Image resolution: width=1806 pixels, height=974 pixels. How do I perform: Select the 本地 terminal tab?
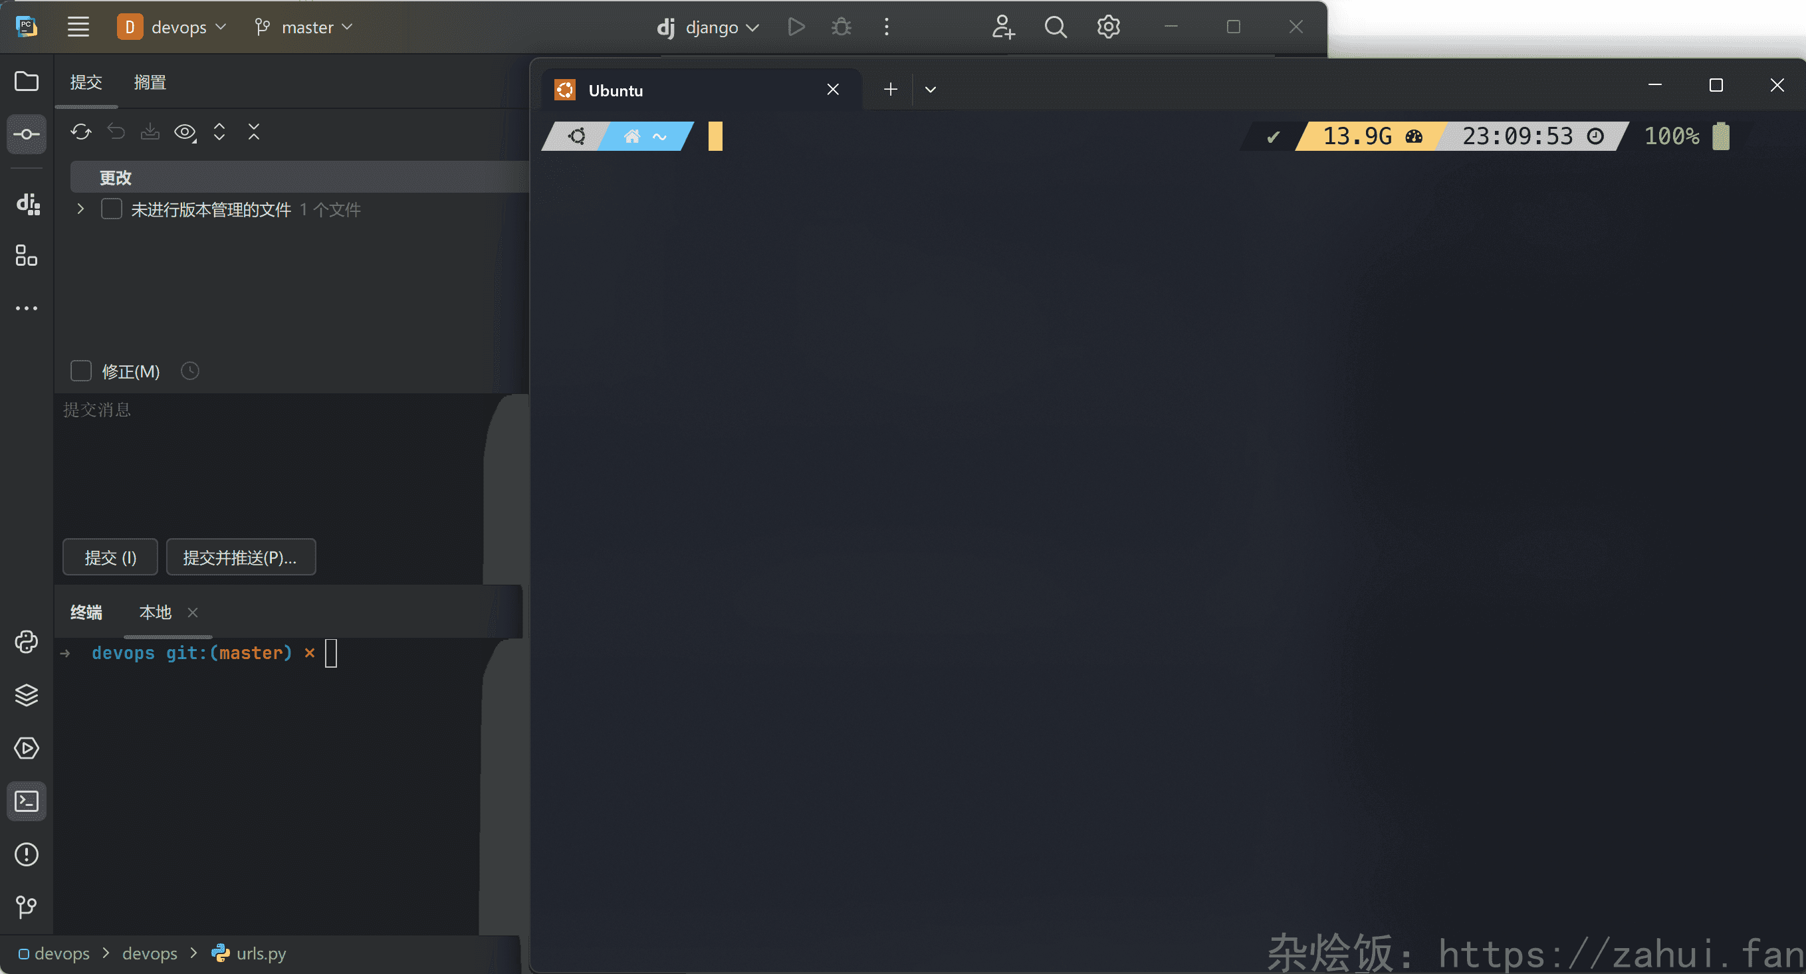tap(155, 613)
